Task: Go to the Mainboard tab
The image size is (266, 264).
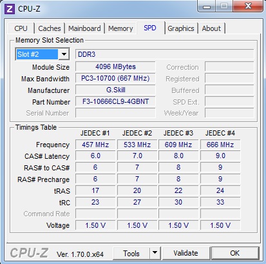Action: (84, 28)
